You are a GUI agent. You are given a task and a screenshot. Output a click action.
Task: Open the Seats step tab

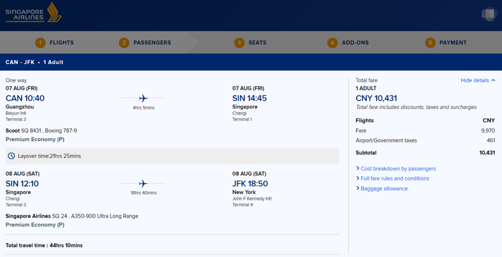[257, 43]
